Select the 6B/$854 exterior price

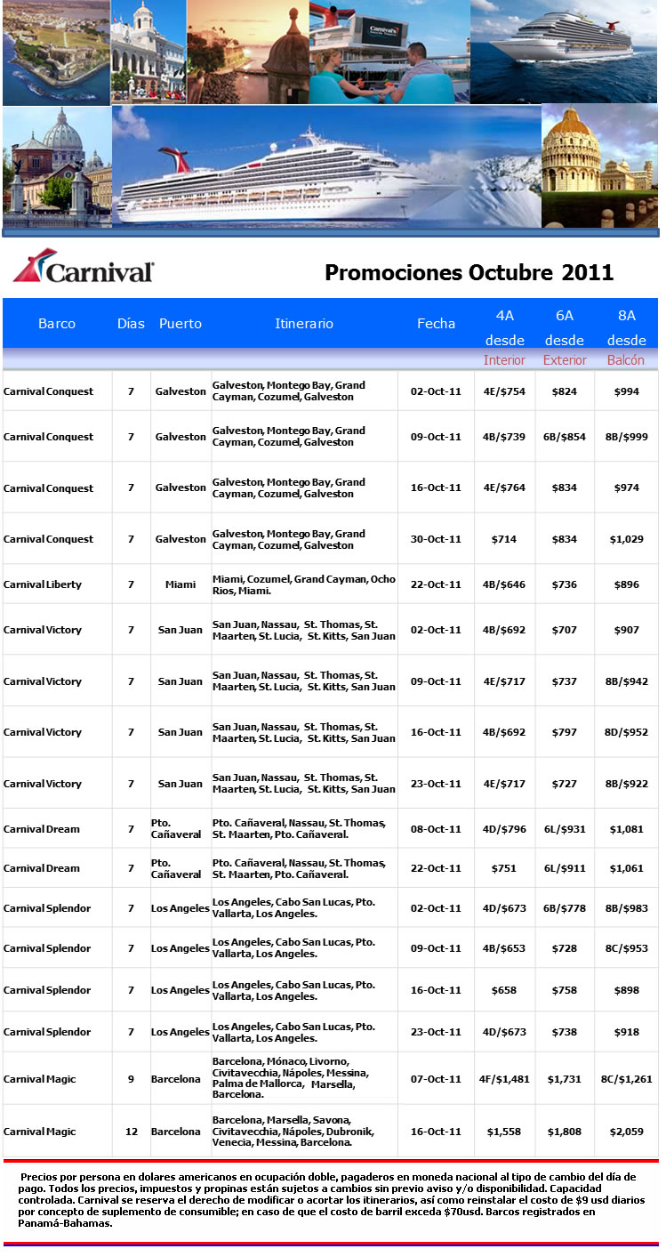pos(565,437)
